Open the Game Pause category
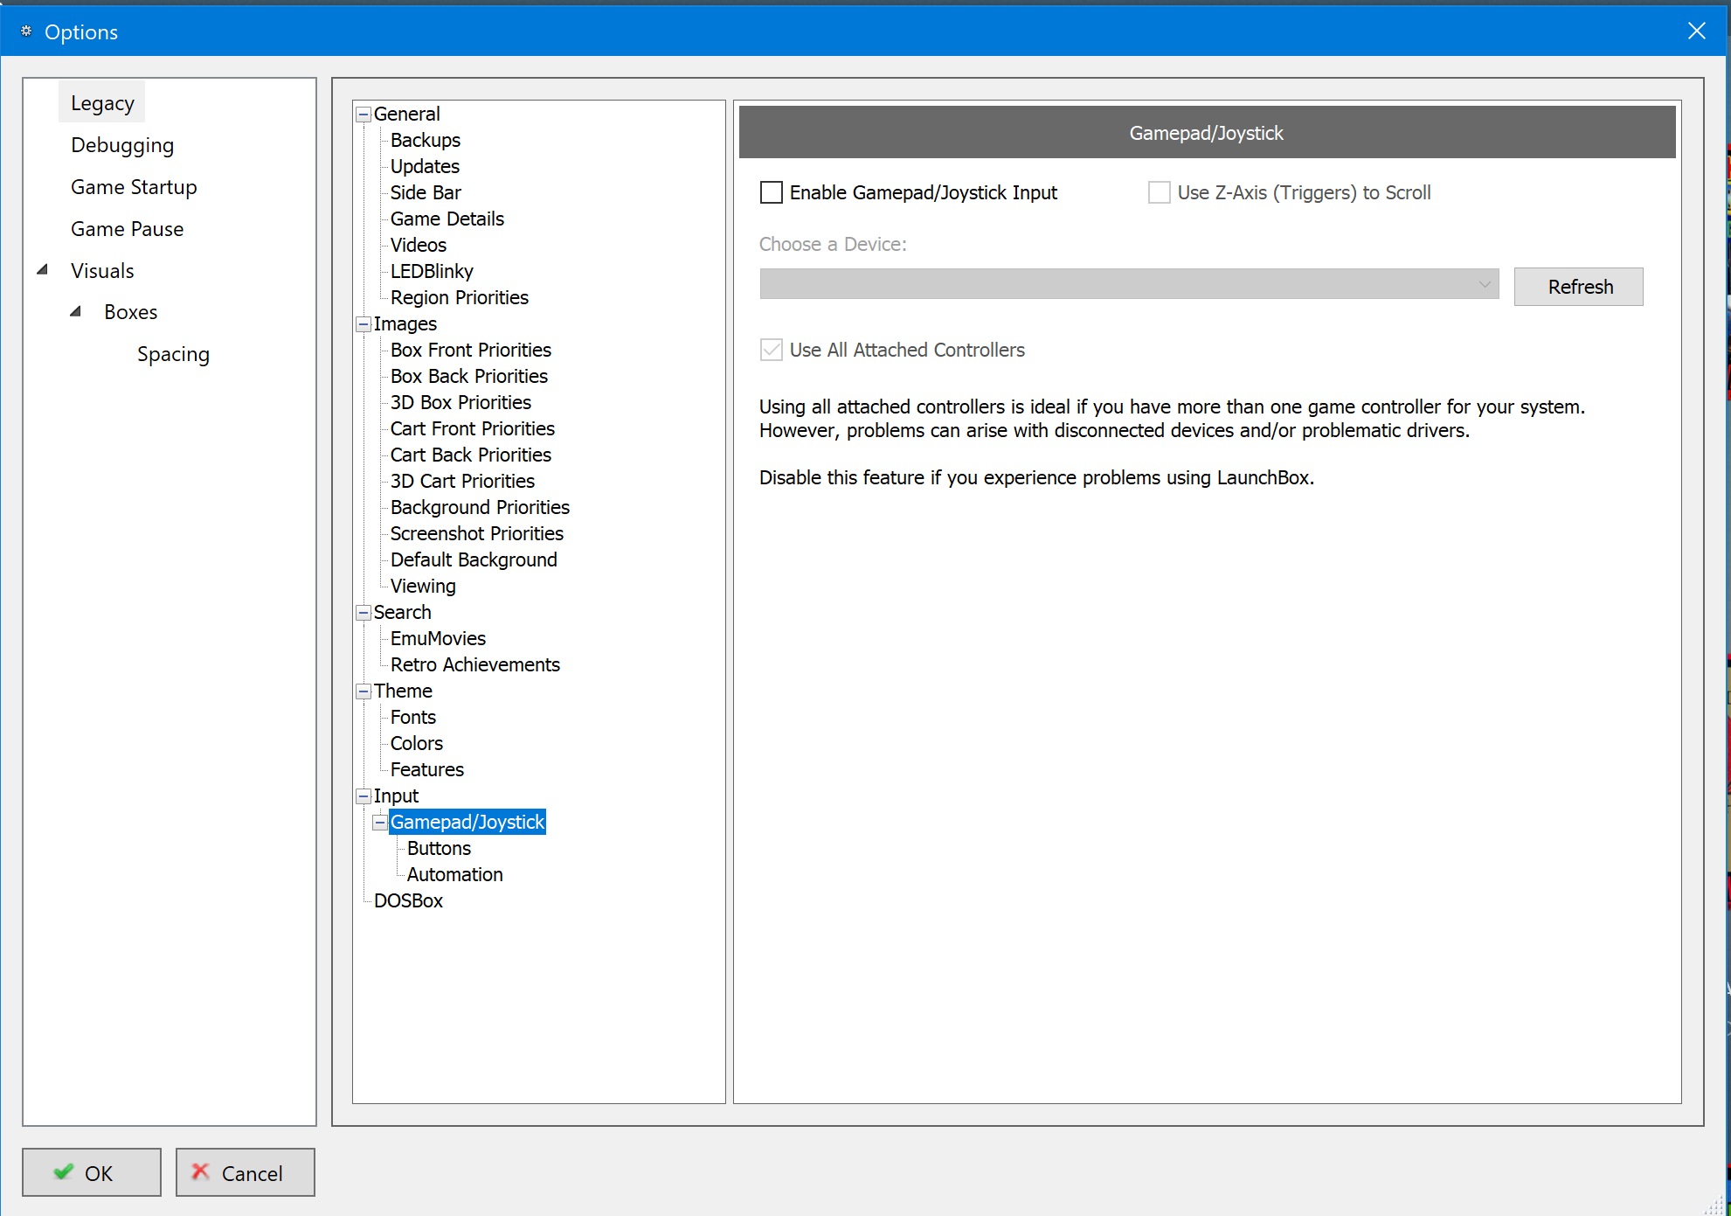This screenshot has width=1731, height=1216. coord(127,229)
